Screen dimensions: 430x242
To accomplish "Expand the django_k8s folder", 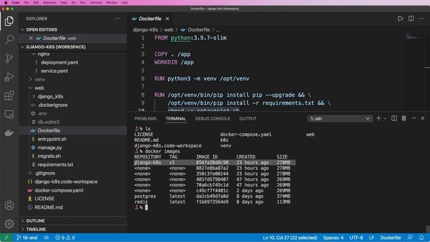I will [x=50, y=96].
